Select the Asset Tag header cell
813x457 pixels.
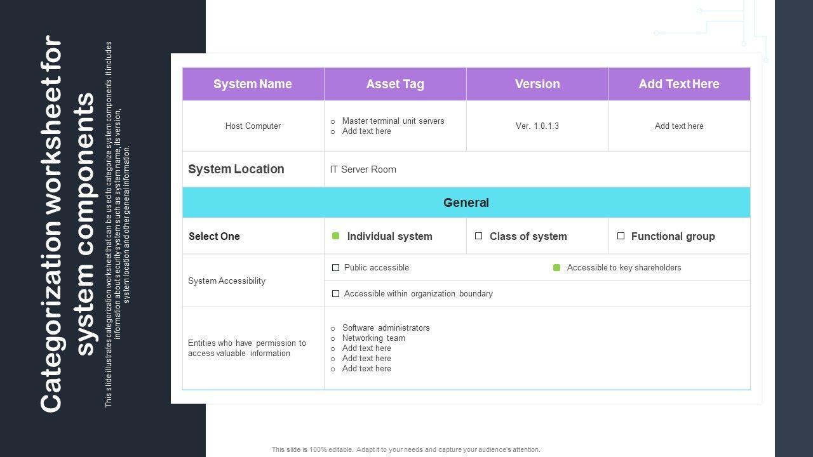click(395, 84)
